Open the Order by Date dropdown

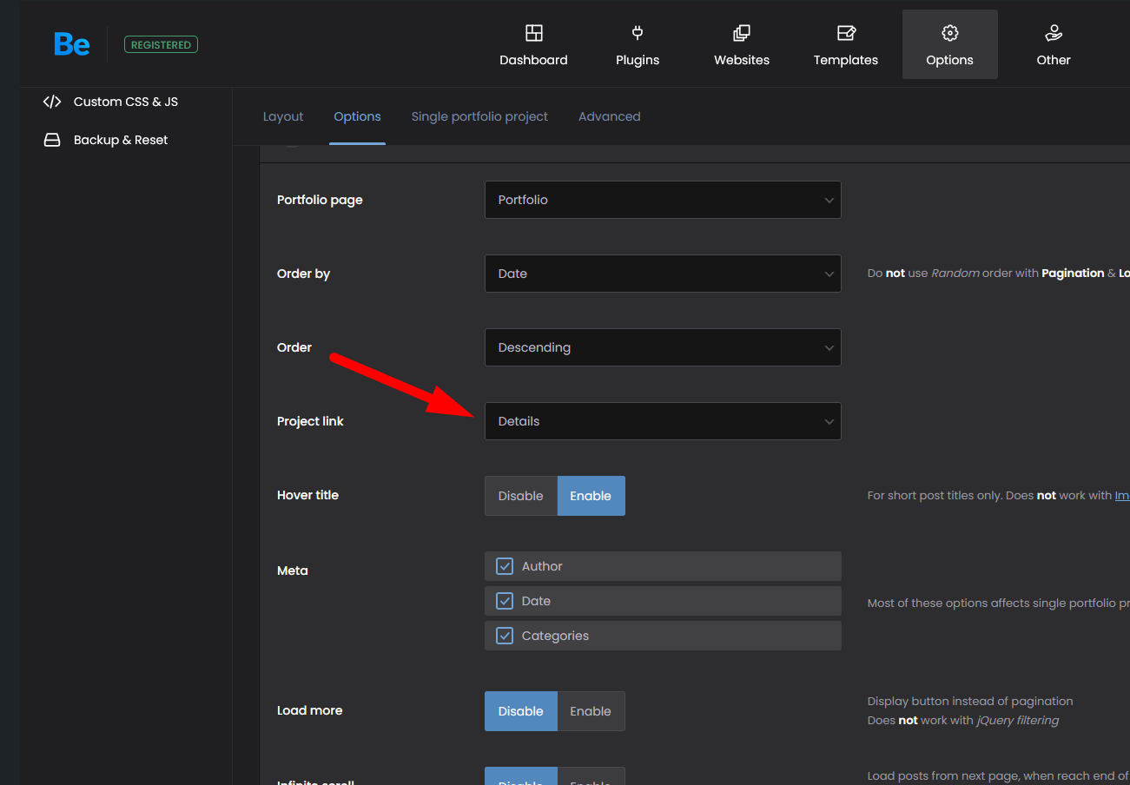coord(663,274)
